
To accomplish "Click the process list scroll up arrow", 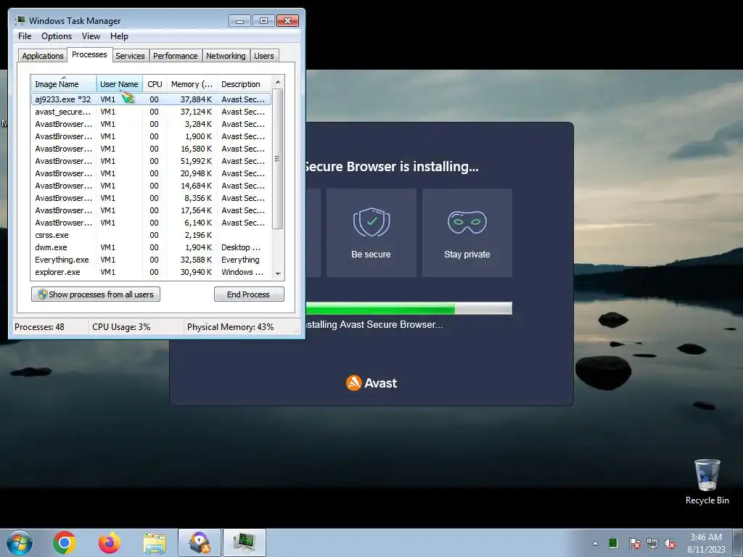I will 278,82.
